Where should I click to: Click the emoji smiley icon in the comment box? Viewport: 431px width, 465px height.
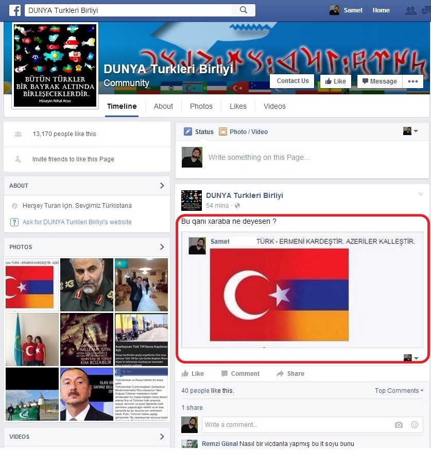pos(415,425)
